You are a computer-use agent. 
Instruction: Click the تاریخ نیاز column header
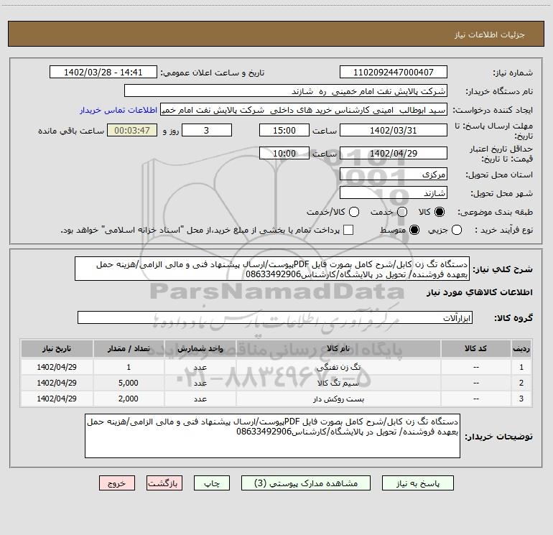[x=57, y=349]
